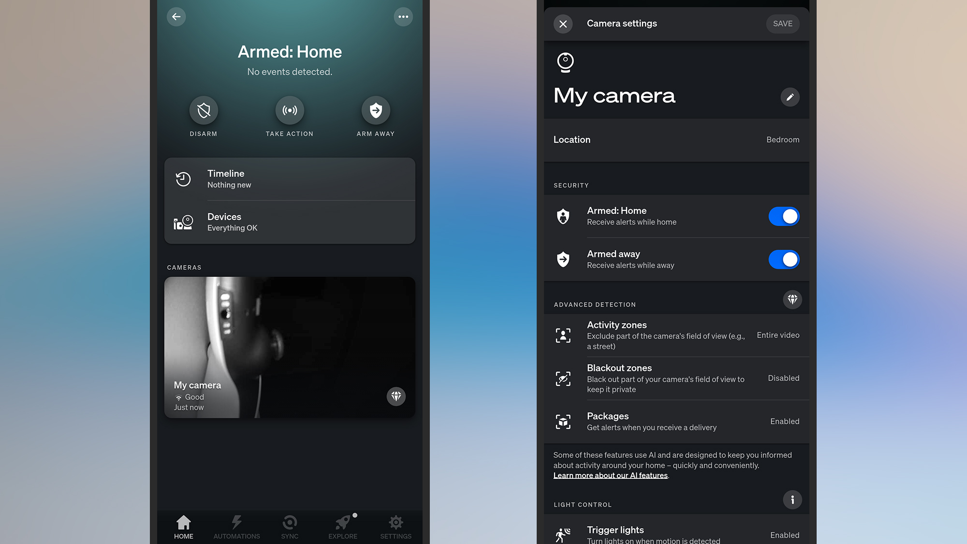Toggle off Armed: Home alerts
Image resolution: width=967 pixels, height=544 pixels.
(784, 216)
